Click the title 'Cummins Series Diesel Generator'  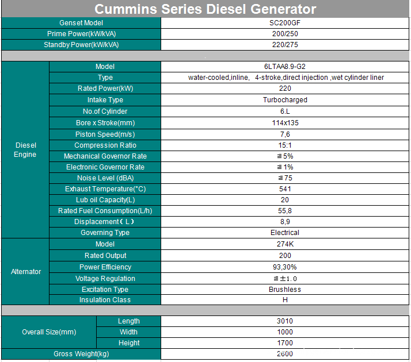(x=205, y=9)
